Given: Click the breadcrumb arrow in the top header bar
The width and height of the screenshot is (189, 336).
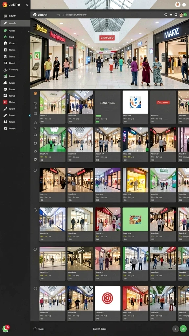Looking at the screenshot, I should tap(58, 15).
